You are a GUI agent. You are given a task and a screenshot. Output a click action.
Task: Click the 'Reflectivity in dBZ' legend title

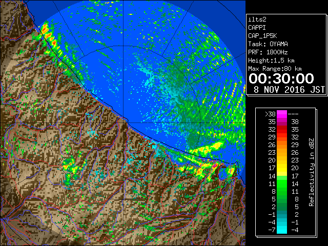pos(312,172)
